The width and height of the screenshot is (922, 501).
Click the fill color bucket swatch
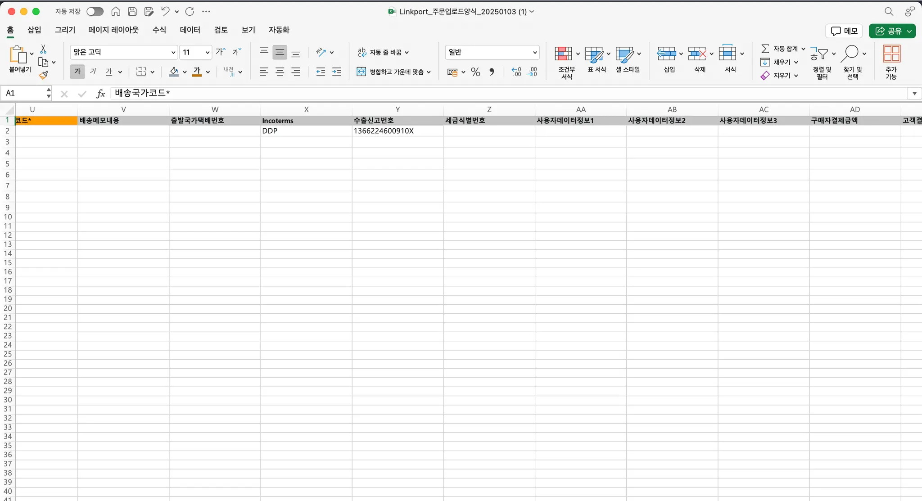click(174, 72)
